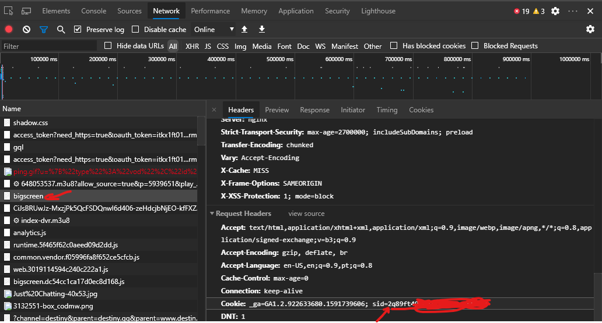Open Network settings gear icon
The image size is (602, 323).
point(590,29)
